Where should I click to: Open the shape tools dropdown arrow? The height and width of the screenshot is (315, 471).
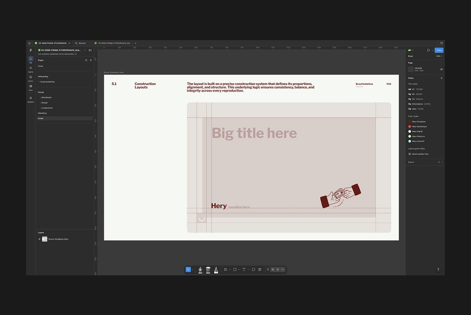coord(239,270)
